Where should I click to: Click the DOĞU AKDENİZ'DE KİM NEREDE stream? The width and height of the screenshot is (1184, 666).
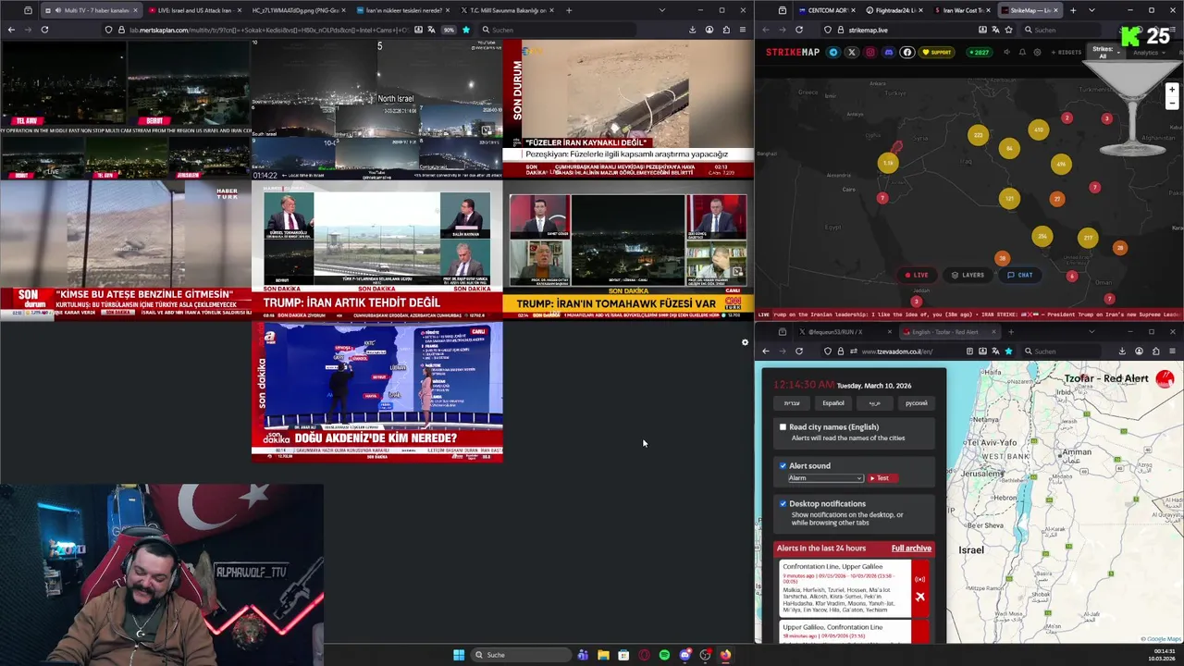(x=377, y=391)
